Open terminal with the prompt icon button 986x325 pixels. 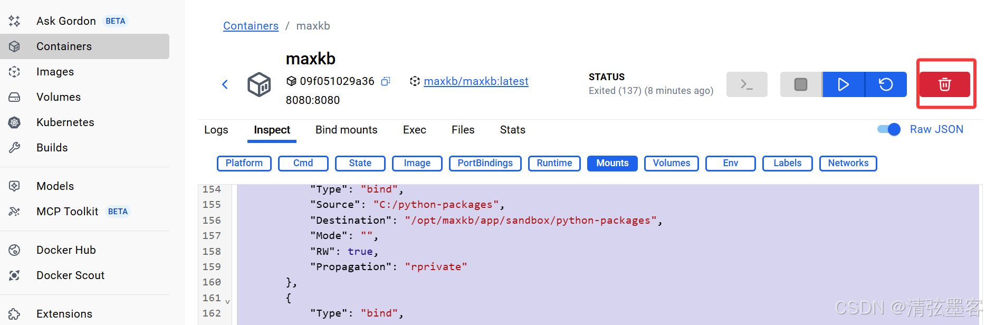point(746,84)
